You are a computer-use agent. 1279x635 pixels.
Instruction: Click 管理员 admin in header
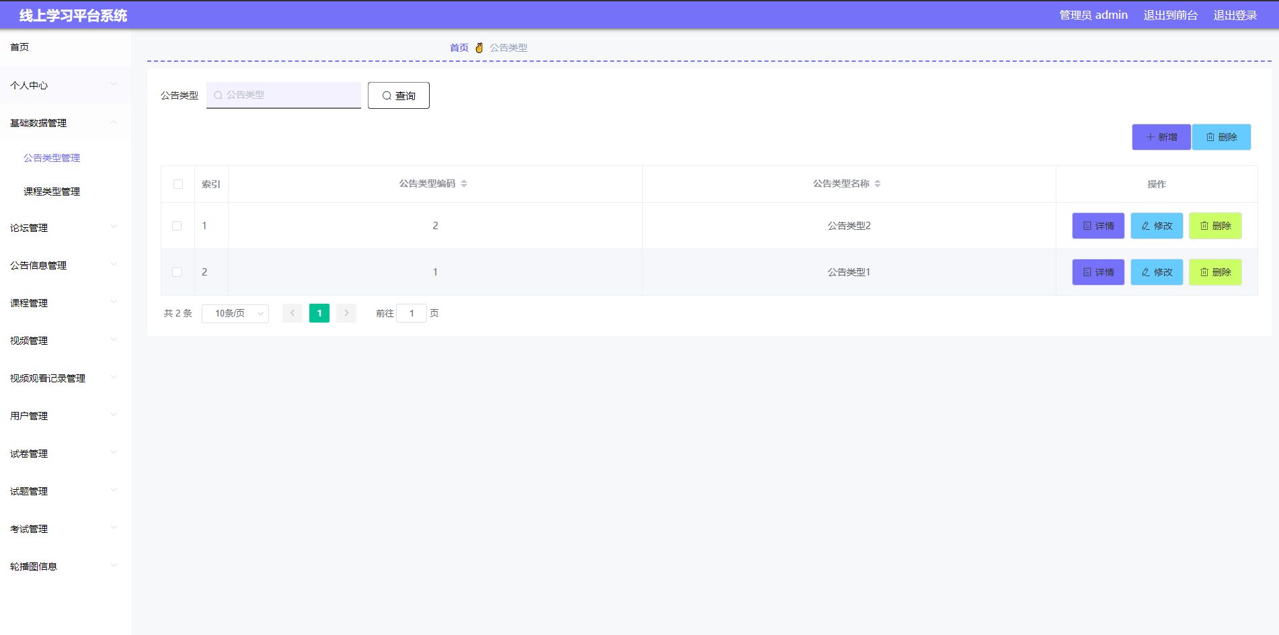pyautogui.click(x=1093, y=15)
